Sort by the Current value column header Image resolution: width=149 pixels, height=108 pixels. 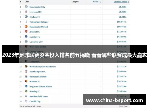tap(121, 2)
